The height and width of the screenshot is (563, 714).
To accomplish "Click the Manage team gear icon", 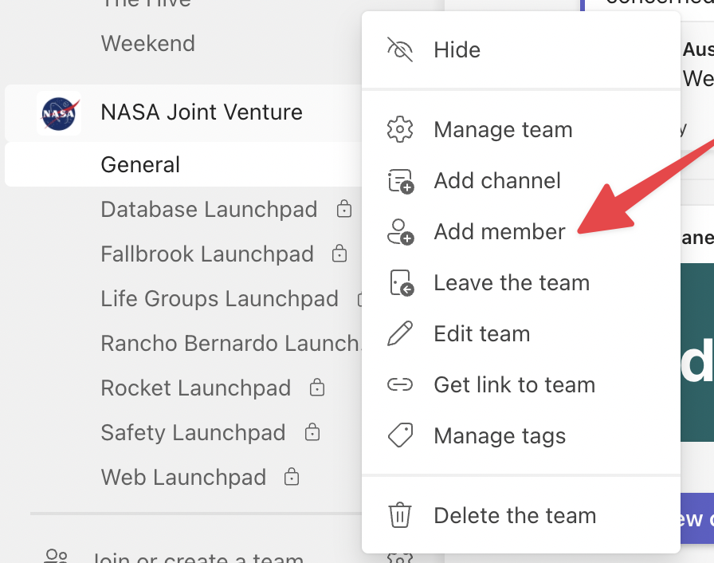I will coord(399,129).
